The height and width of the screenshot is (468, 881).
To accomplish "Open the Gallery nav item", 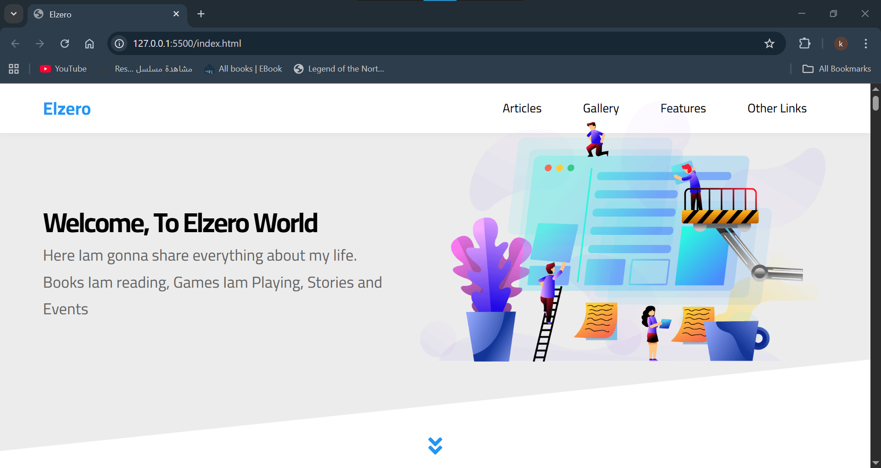I will click(601, 108).
